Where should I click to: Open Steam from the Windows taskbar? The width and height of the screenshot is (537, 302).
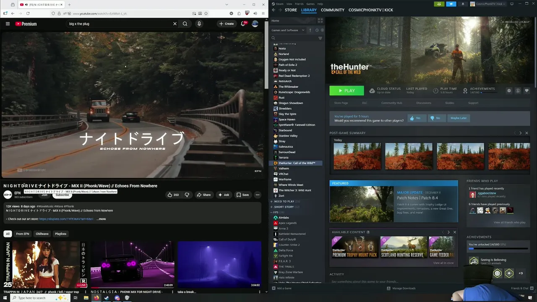coord(107,298)
